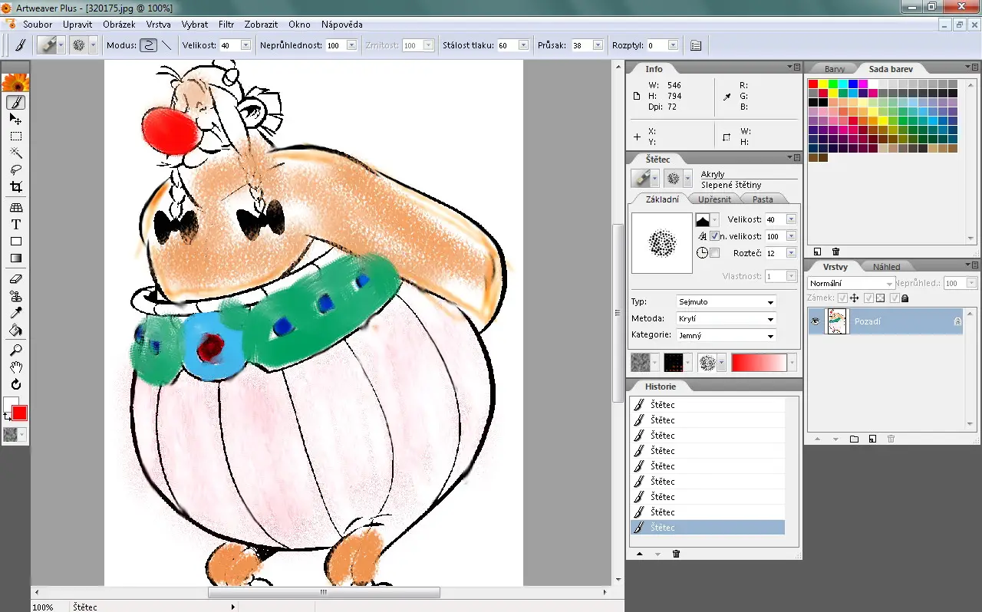Click the red foreground color swatch
The height and width of the screenshot is (612, 982).
[20, 413]
